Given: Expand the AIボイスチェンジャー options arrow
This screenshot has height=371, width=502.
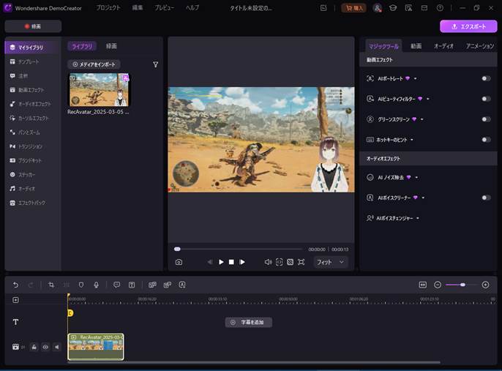Looking at the screenshot, I should point(418,219).
